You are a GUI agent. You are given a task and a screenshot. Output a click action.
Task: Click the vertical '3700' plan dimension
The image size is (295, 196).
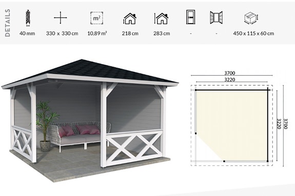pyautogui.click(x=285, y=123)
